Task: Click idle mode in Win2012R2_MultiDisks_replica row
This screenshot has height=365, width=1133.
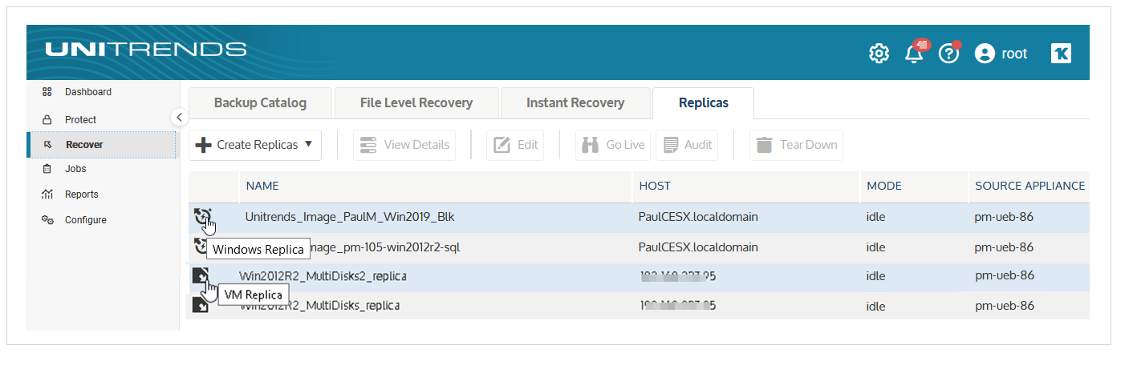Action: 875,306
